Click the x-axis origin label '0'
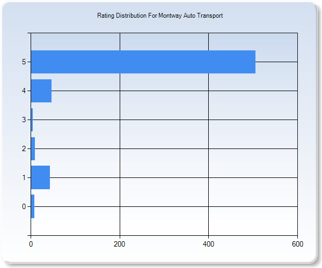 31,244
